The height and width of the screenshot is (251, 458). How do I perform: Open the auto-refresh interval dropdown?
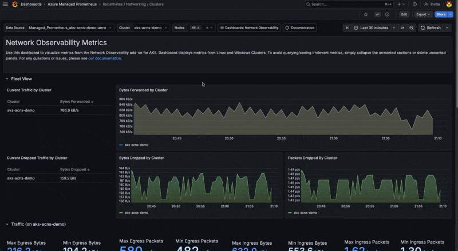447,27
